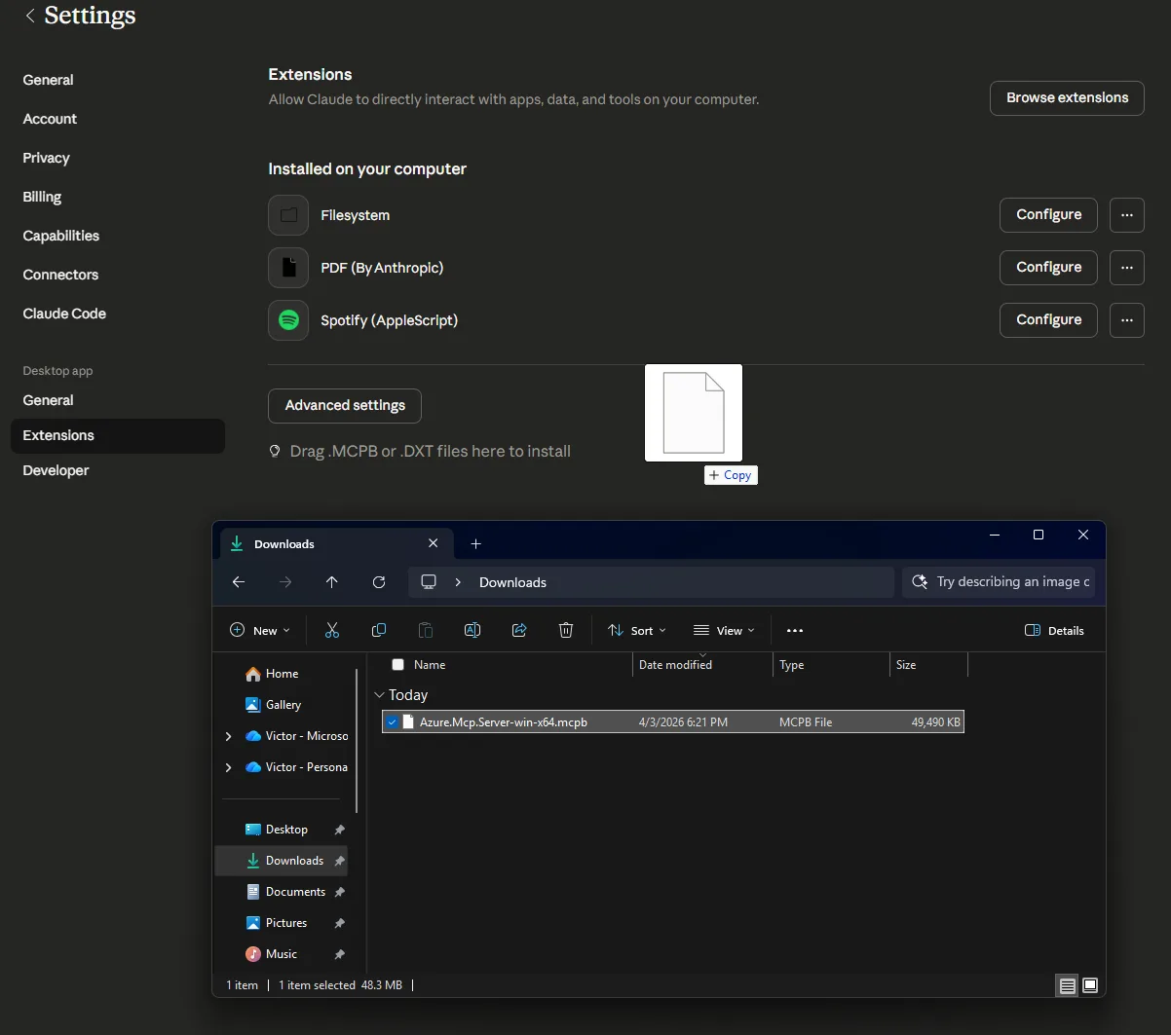Click the Delete trash icon in Explorer
The image size is (1171, 1035).
coord(566,631)
